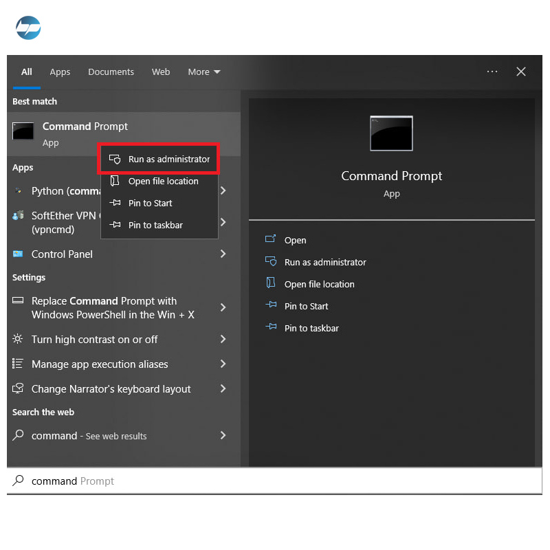Choose Pin to taskbar in context menu
The height and width of the screenshot is (550, 550).
(x=159, y=225)
